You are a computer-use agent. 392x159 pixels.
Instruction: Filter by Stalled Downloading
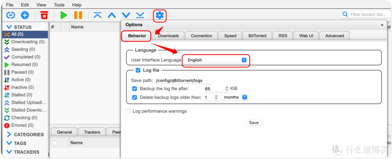tap(25, 110)
